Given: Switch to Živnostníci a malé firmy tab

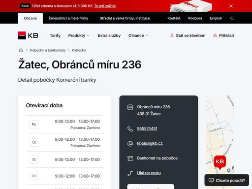Looking at the screenshot, I should (68, 18).
